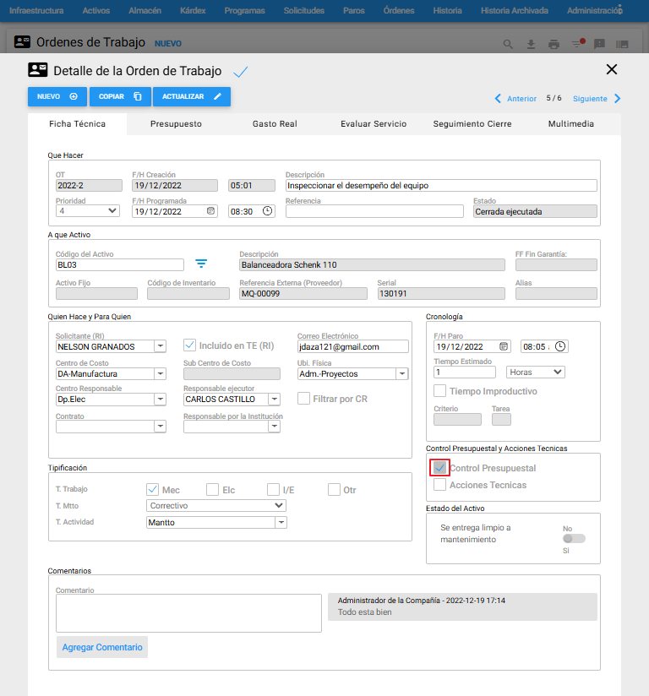649x696 pixels.
Task: Click the print icon in header
Action: click(554, 44)
